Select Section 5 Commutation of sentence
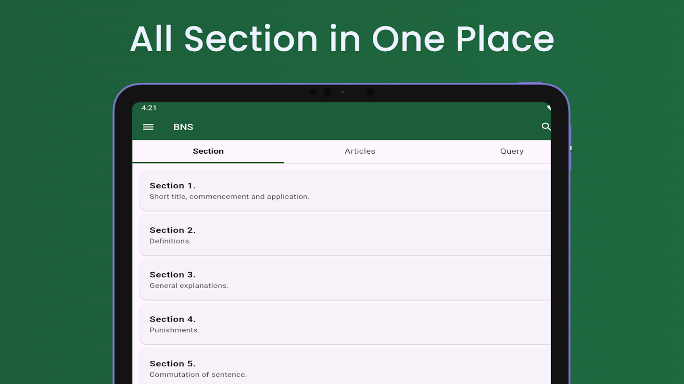 pos(345,366)
